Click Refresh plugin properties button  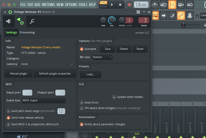tap(55, 74)
